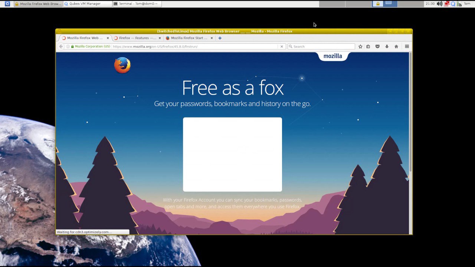Screen dimensions: 475x267
Task: Go back using the back arrow button
Action: tap(61, 46)
